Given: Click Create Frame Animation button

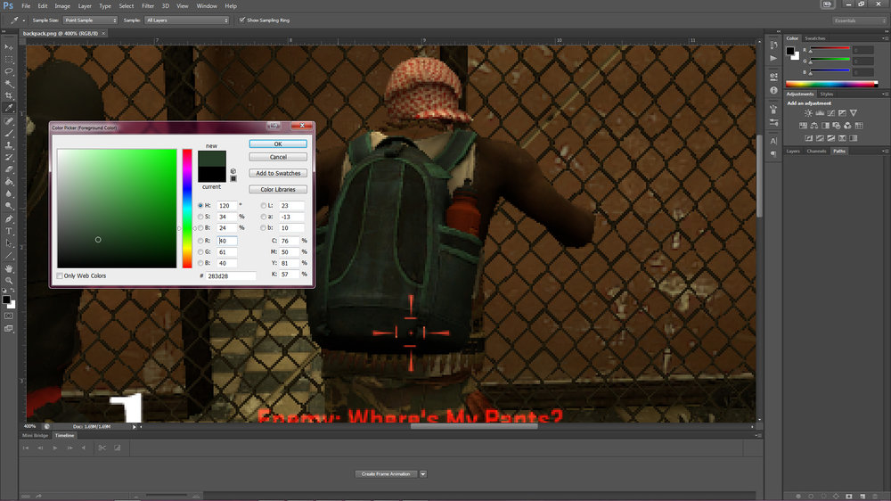Looking at the screenshot, I should click(387, 473).
